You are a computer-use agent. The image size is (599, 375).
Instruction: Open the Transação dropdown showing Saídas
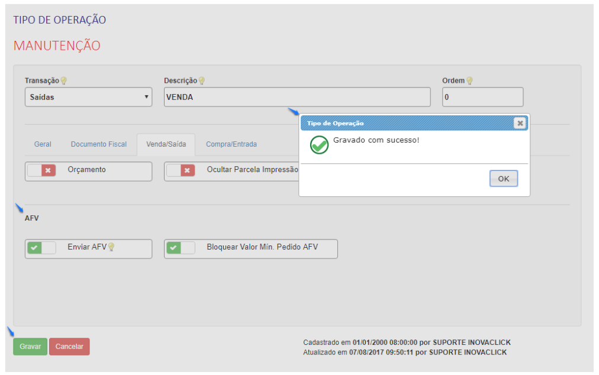(x=88, y=97)
